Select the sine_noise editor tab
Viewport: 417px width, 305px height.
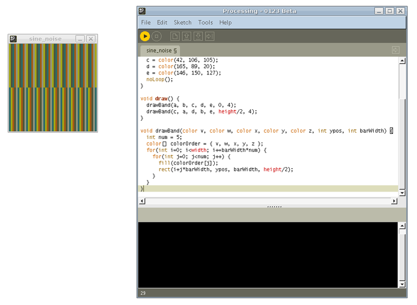click(159, 50)
